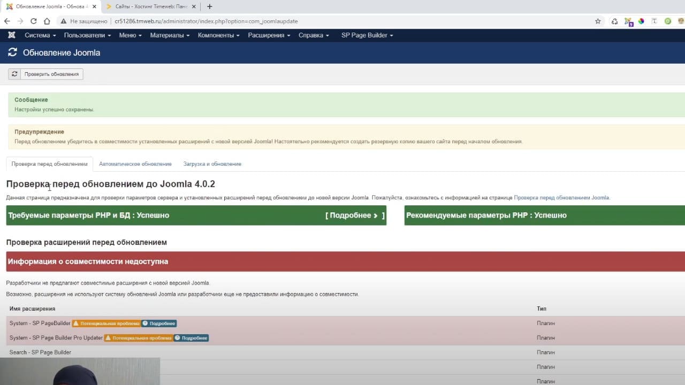Open the color wheel browser extension
Image resolution: width=685 pixels, height=385 pixels.
tap(641, 21)
